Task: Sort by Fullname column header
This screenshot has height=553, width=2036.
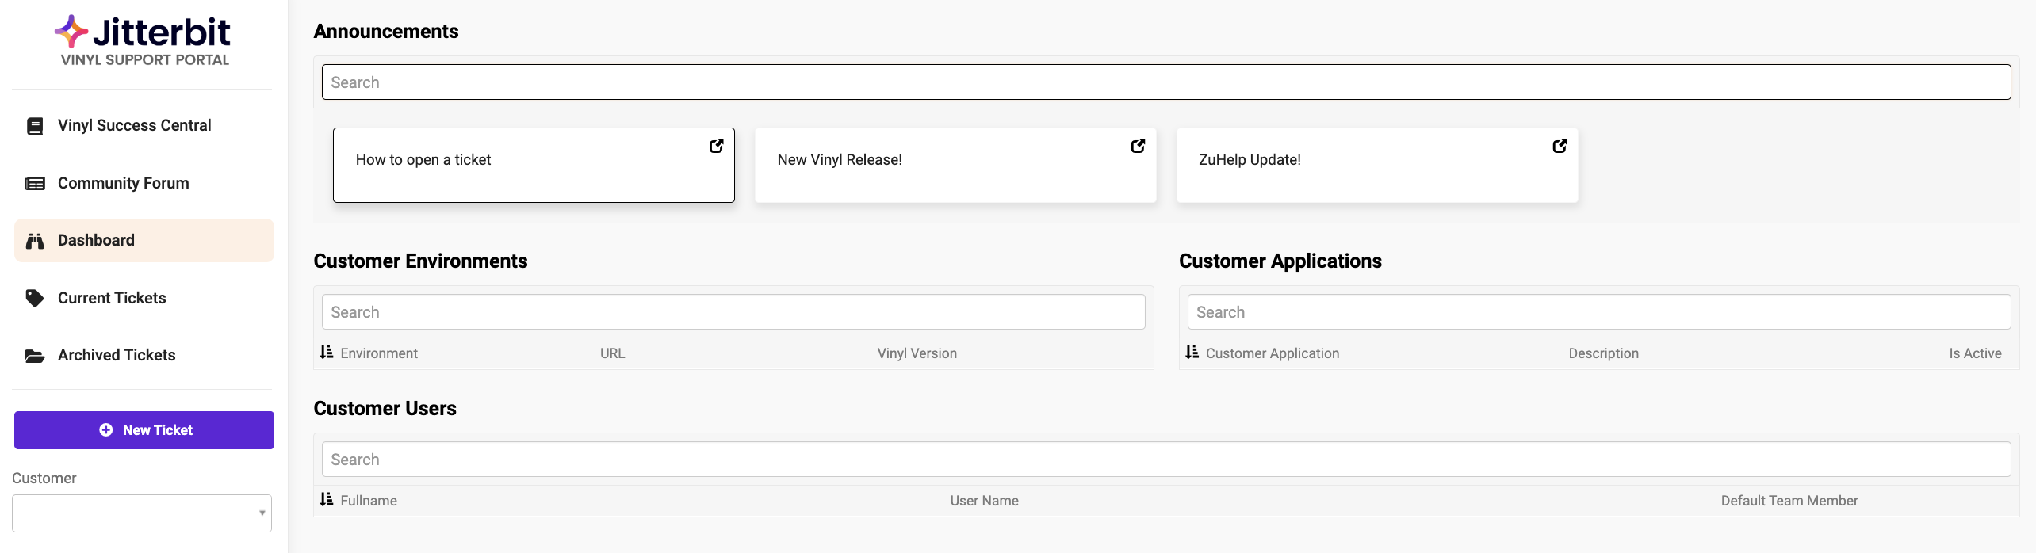Action: coord(369,502)
